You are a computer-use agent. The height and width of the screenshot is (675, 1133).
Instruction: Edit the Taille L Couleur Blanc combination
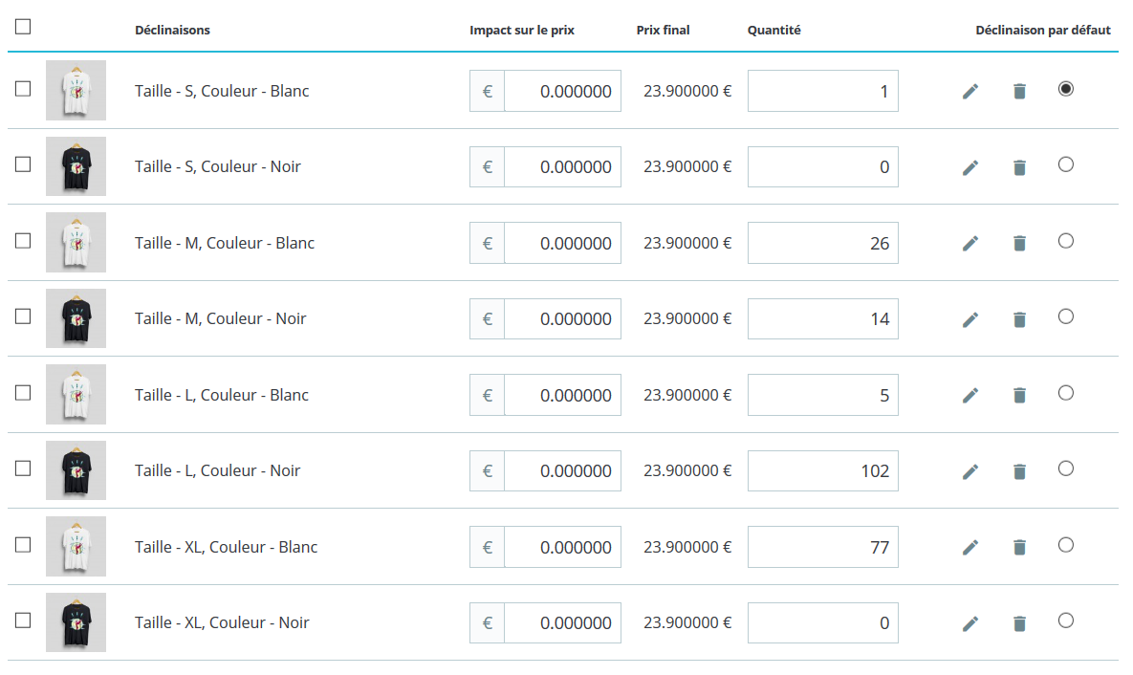tap(970, 396)
